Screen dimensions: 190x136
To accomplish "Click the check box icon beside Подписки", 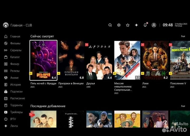I will (x=6, y=92).
